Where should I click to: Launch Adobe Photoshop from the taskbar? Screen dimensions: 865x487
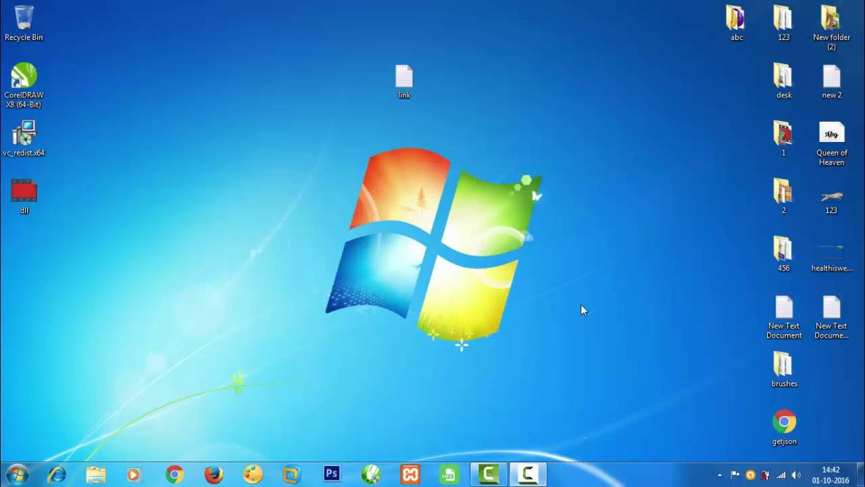pos(331,474)
